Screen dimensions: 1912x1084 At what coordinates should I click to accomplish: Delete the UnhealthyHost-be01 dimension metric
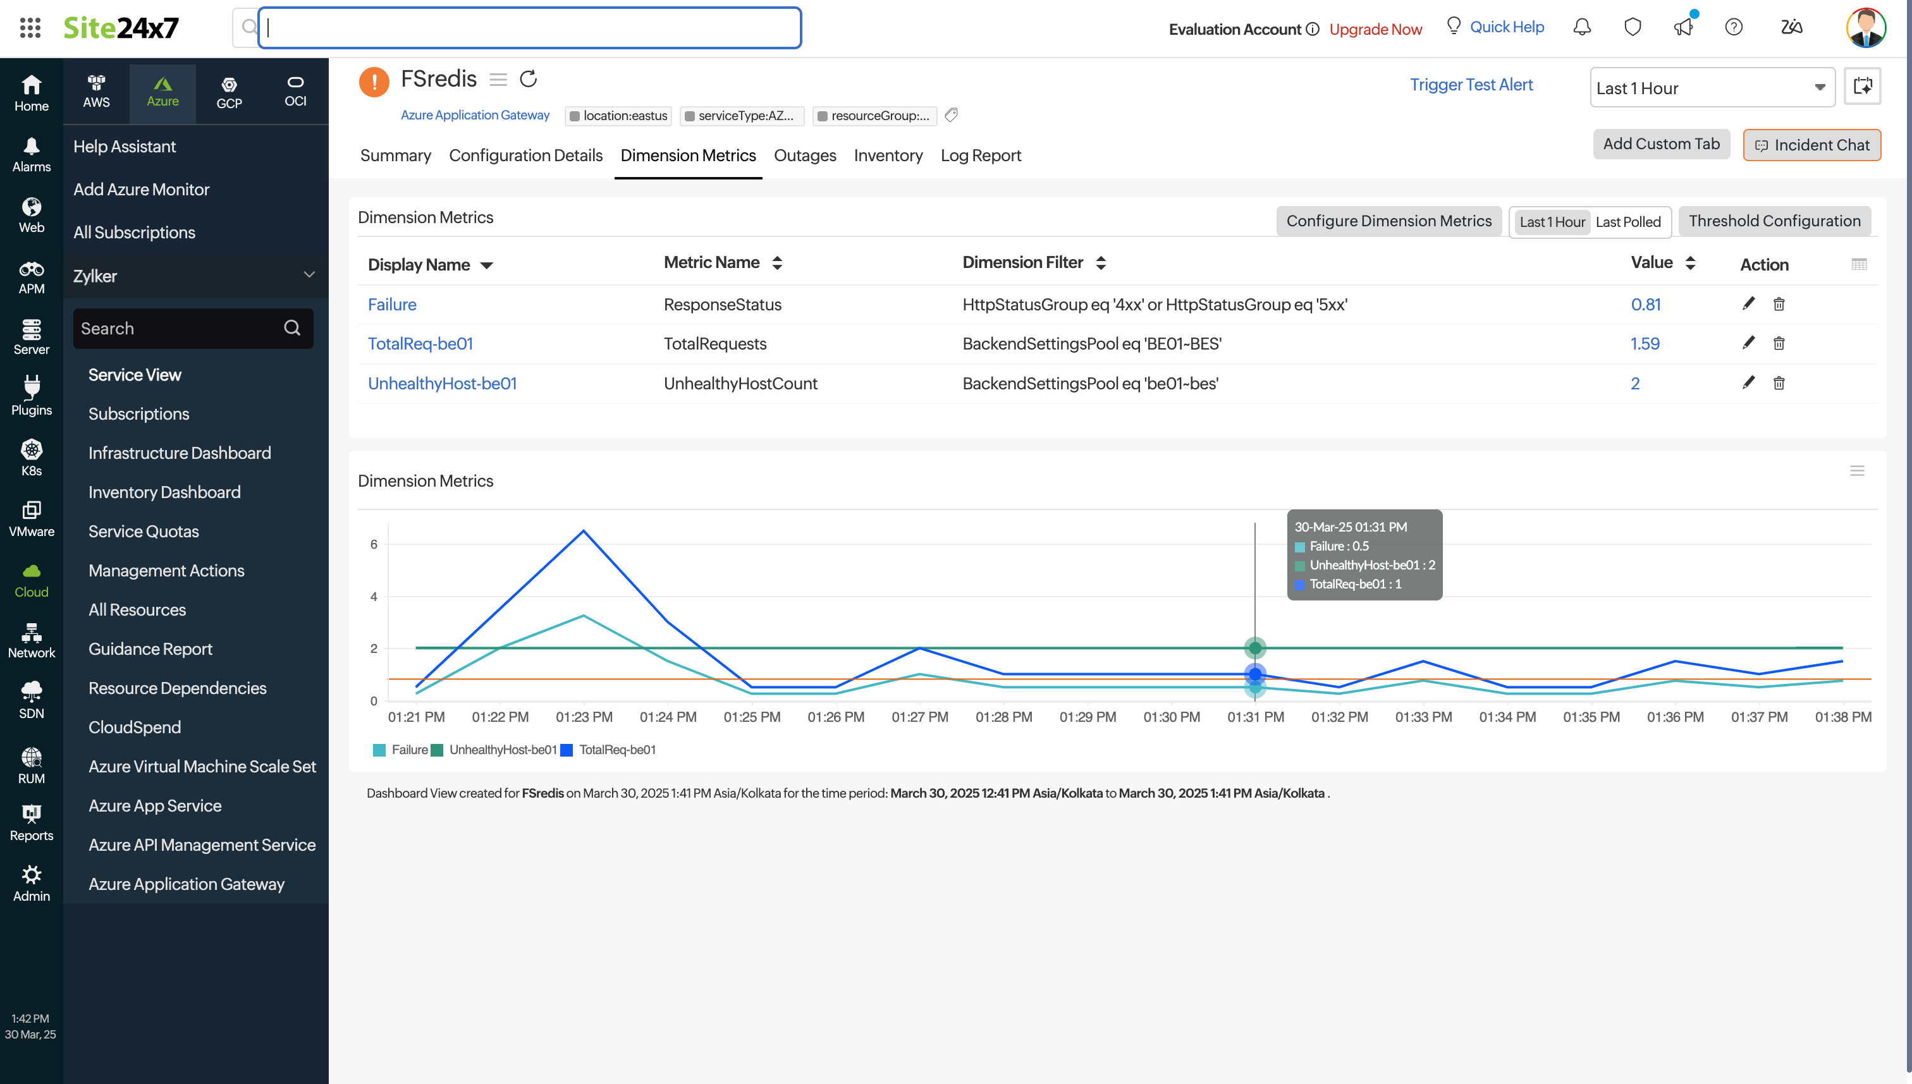click(1779, 384)
